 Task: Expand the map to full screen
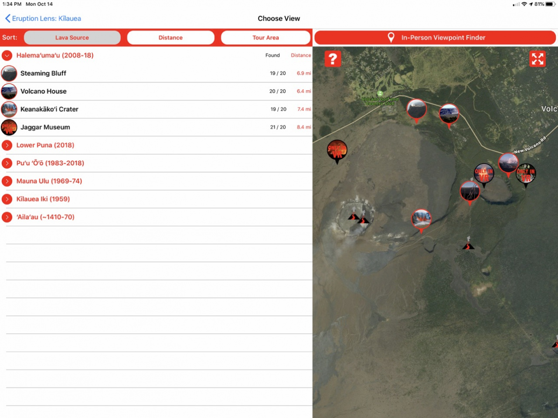click(x=538, y=58)
